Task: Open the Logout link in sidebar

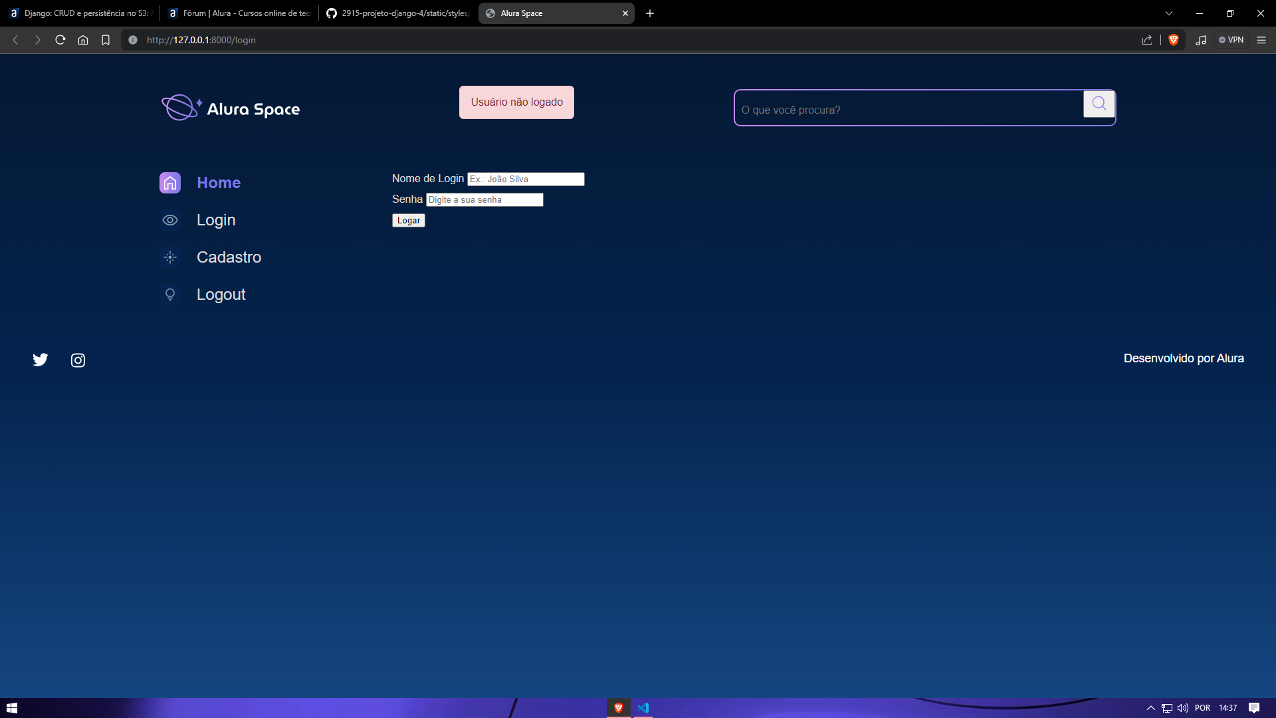Action: 221,295
